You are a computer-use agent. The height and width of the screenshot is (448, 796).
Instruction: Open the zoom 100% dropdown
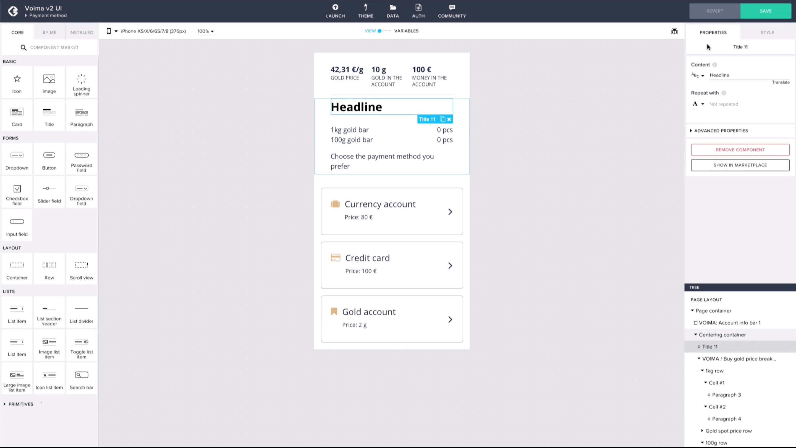point(205,31)
